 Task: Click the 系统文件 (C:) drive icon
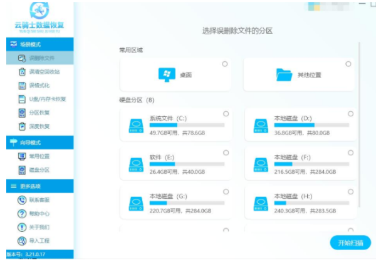135,124
